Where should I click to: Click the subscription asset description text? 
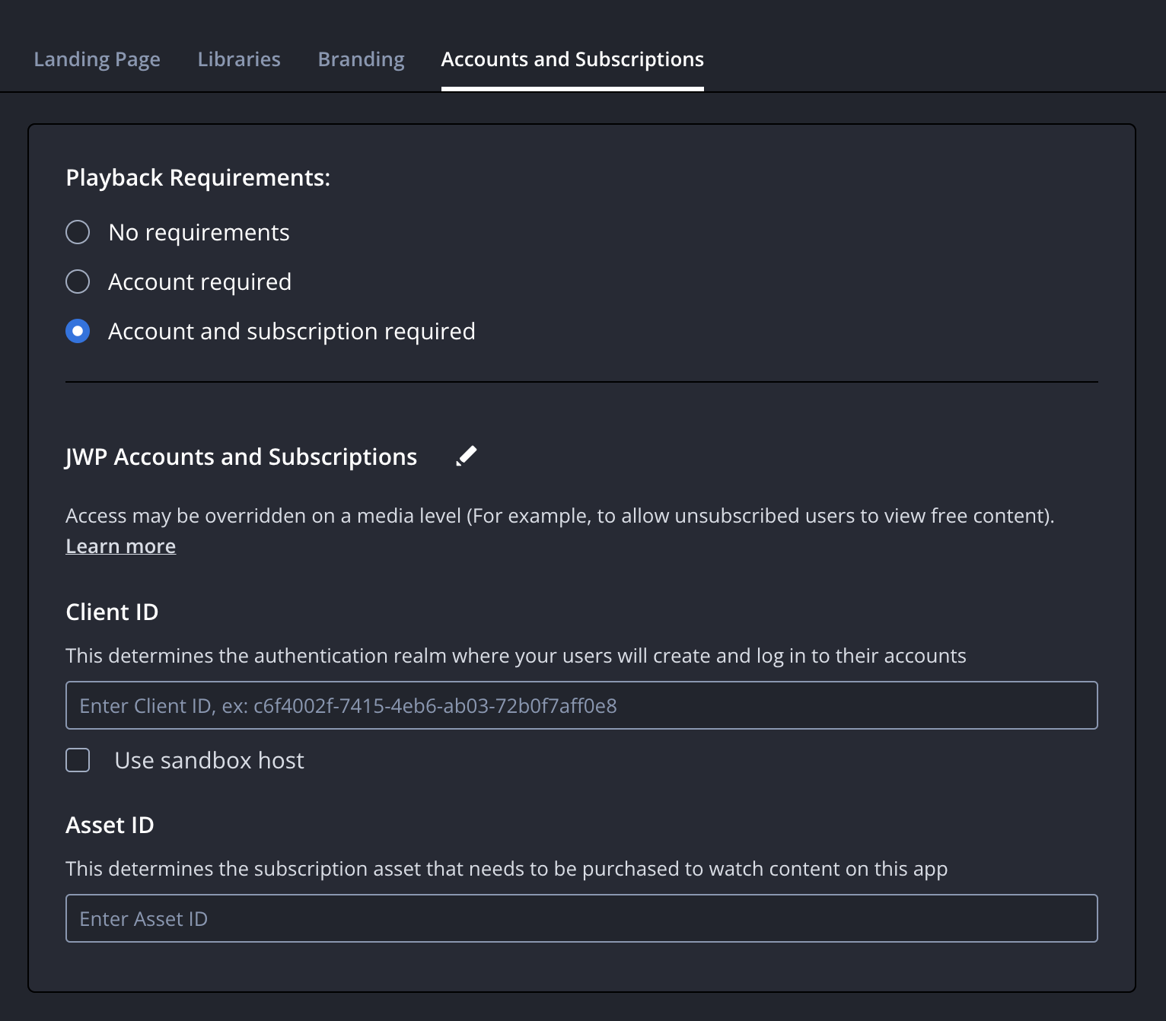(506, 869)
